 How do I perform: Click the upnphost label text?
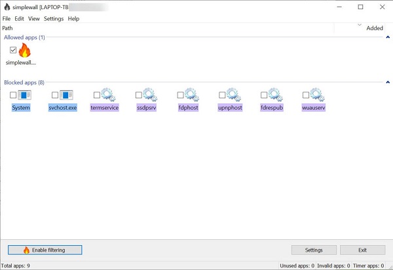point(230,108)
